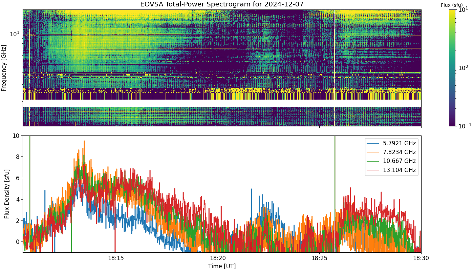Click the 10¹ tick label on the frequency axis
This screenshot has height=271, width=474.
point(15,34)
